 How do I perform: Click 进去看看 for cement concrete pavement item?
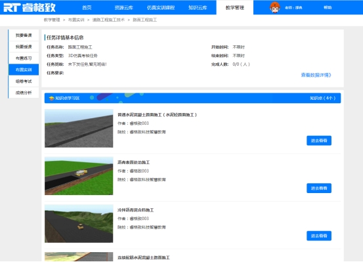point(319,141)
